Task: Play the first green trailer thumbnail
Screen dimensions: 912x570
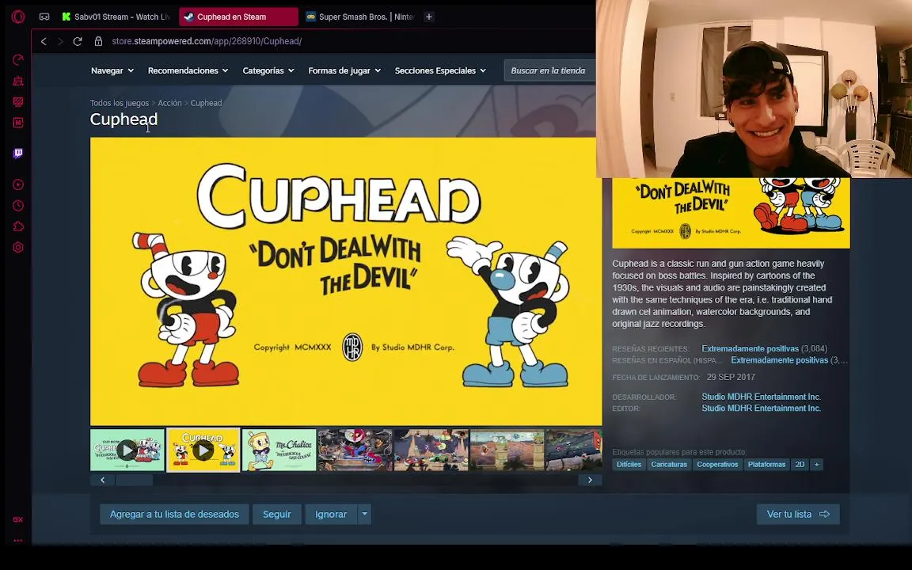Action: click(x=127, y=450)
